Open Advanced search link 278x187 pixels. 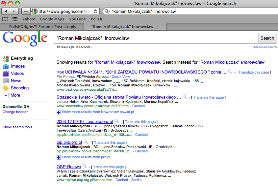[265, 47]
